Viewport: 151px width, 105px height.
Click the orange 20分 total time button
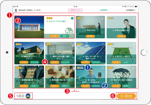(126, 96)
